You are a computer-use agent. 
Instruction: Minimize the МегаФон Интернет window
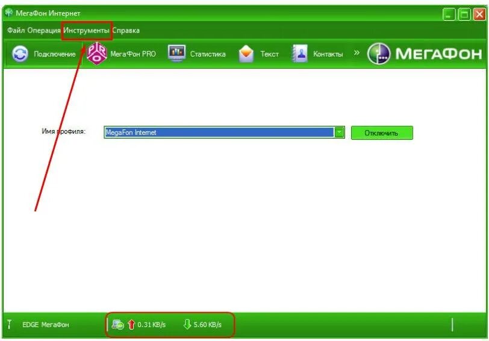click(x=449, y=14)
